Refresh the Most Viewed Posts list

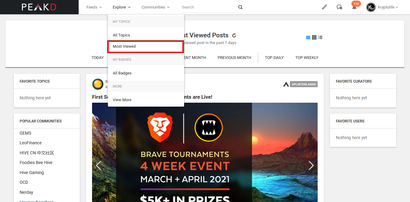point(234,36)
